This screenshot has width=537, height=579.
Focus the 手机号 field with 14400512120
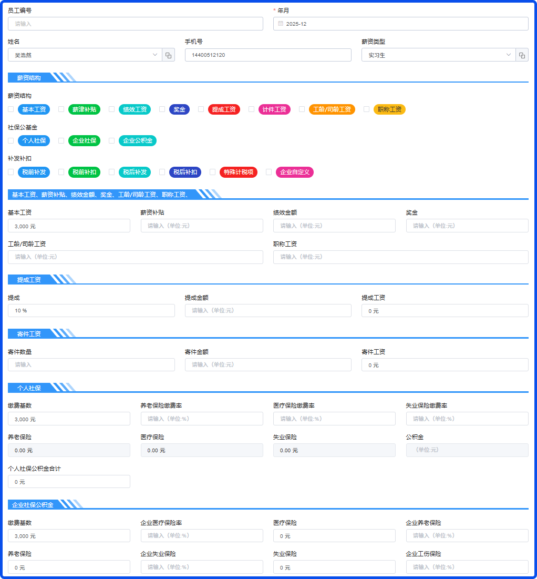(268, 55)
